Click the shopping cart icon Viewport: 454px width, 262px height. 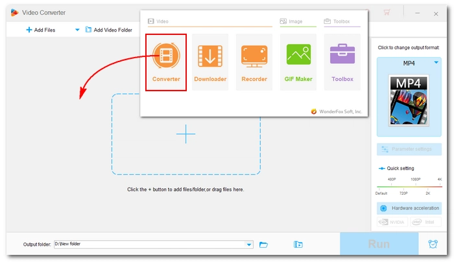[x=387, y=12]
